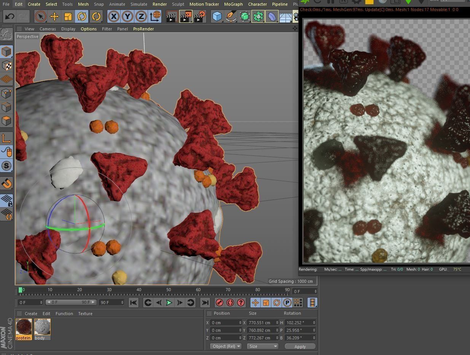Toggle Z axis lock
This screenshot has height=355, width=470.
(x=141, y=16)
